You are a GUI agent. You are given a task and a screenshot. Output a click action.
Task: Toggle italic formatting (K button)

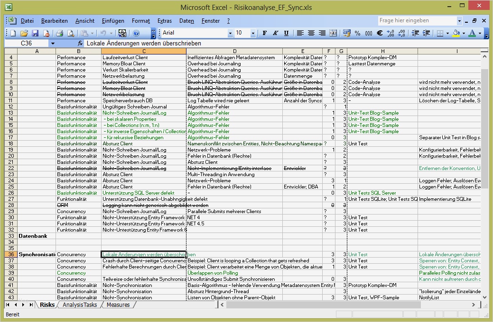pyautogui.click(x=275, y=33)
